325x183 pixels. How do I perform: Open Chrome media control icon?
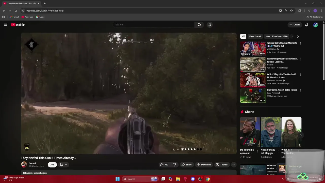[309, 11]
